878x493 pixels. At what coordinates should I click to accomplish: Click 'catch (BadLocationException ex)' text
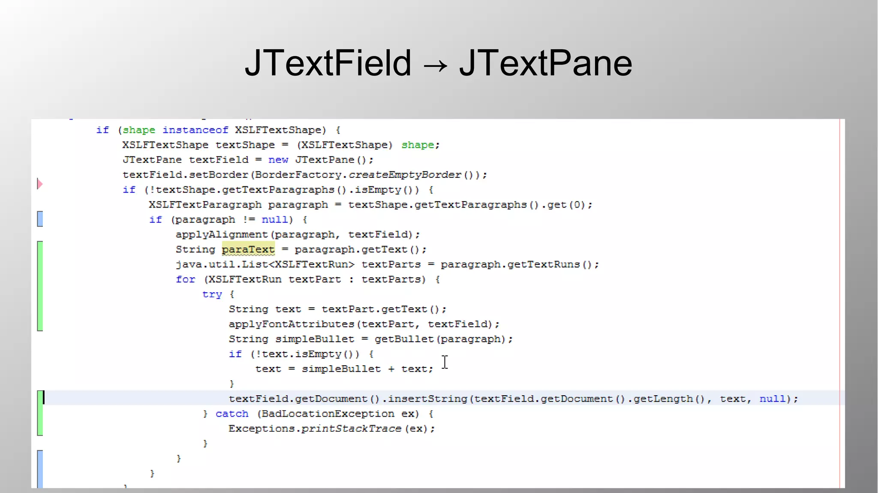click(x=324, y=414)
